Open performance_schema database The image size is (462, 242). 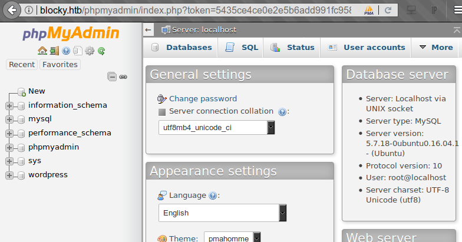point(70,133)
